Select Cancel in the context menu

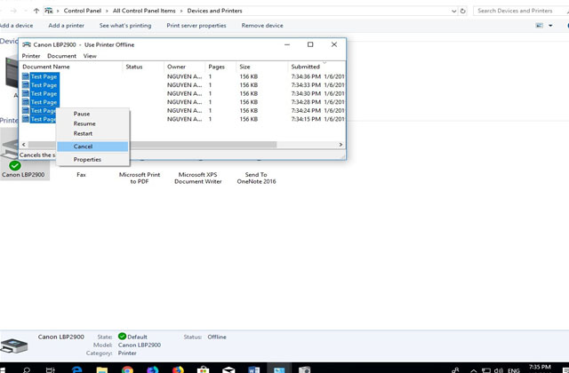92,147
